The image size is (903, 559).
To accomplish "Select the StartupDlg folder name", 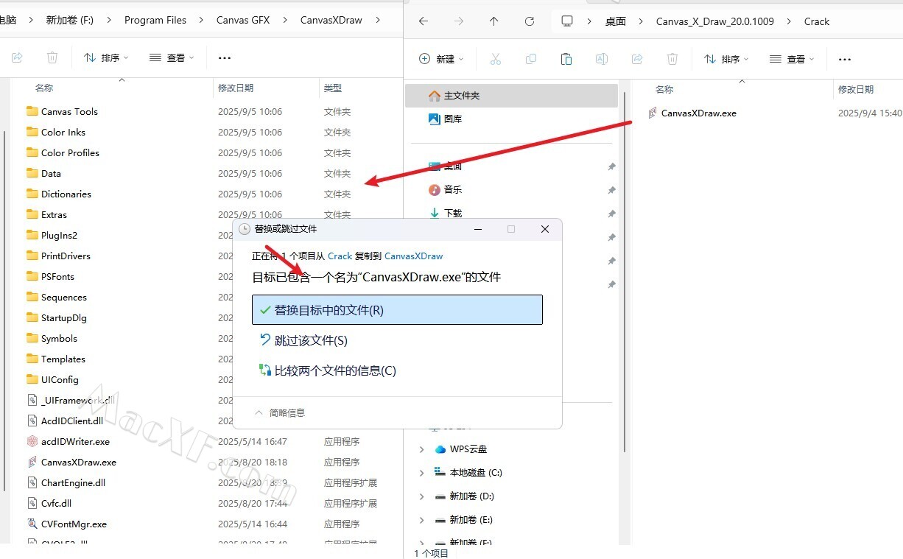I will (x=64, y=317).
